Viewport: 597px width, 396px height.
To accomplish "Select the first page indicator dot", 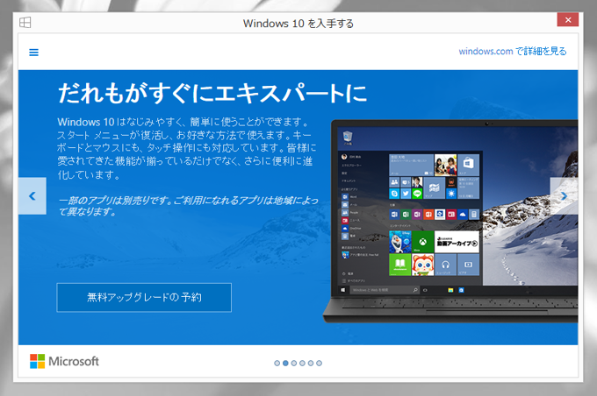I will [x=277, y=364].
